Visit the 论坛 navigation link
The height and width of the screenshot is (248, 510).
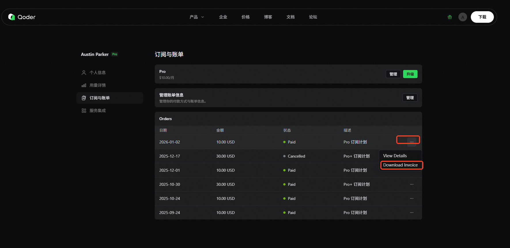click(x=313, y=17)
